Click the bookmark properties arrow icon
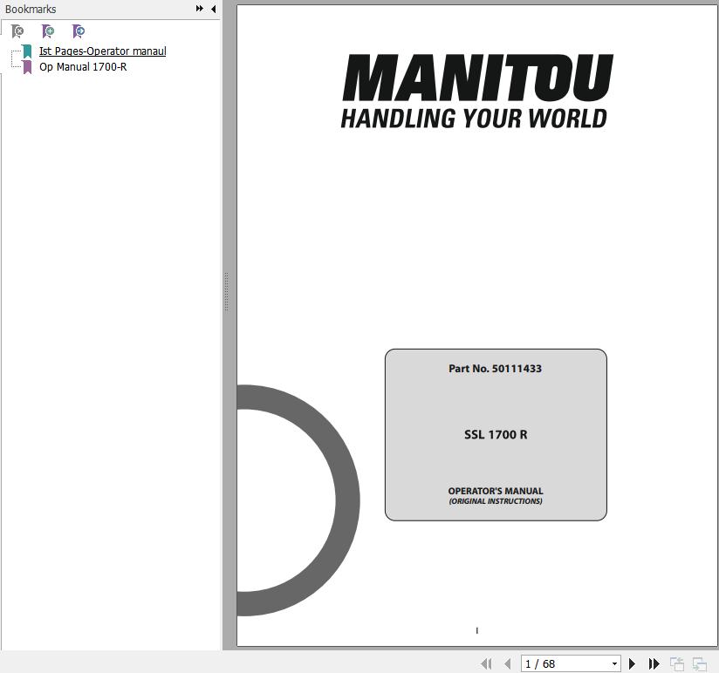 point(79,31)
